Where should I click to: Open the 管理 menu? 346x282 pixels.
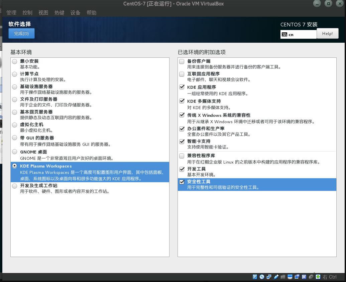click(x=11, y=13)
